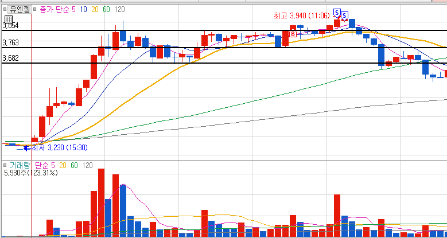The image size is (447, 238).
Task: Select the 거래량 volume indicator label
Action: (20, 165)
